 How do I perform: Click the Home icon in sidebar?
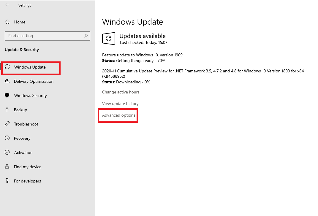(7, 22)
